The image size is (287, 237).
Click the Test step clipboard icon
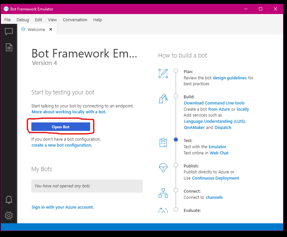[163, 143]
